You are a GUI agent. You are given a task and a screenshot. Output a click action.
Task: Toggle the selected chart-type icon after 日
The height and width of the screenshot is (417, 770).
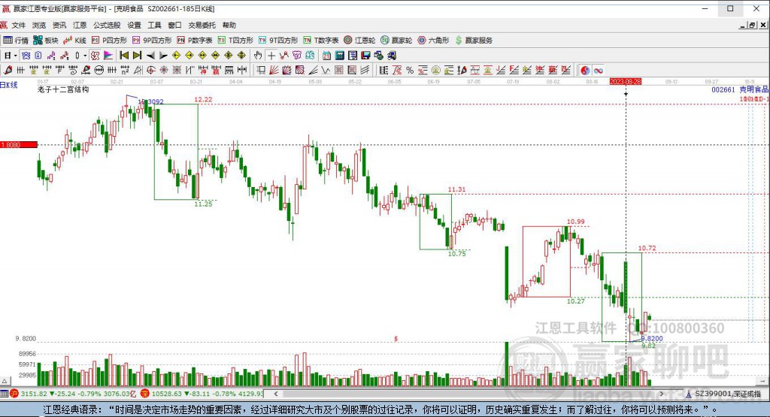click(x=26, y=56)
